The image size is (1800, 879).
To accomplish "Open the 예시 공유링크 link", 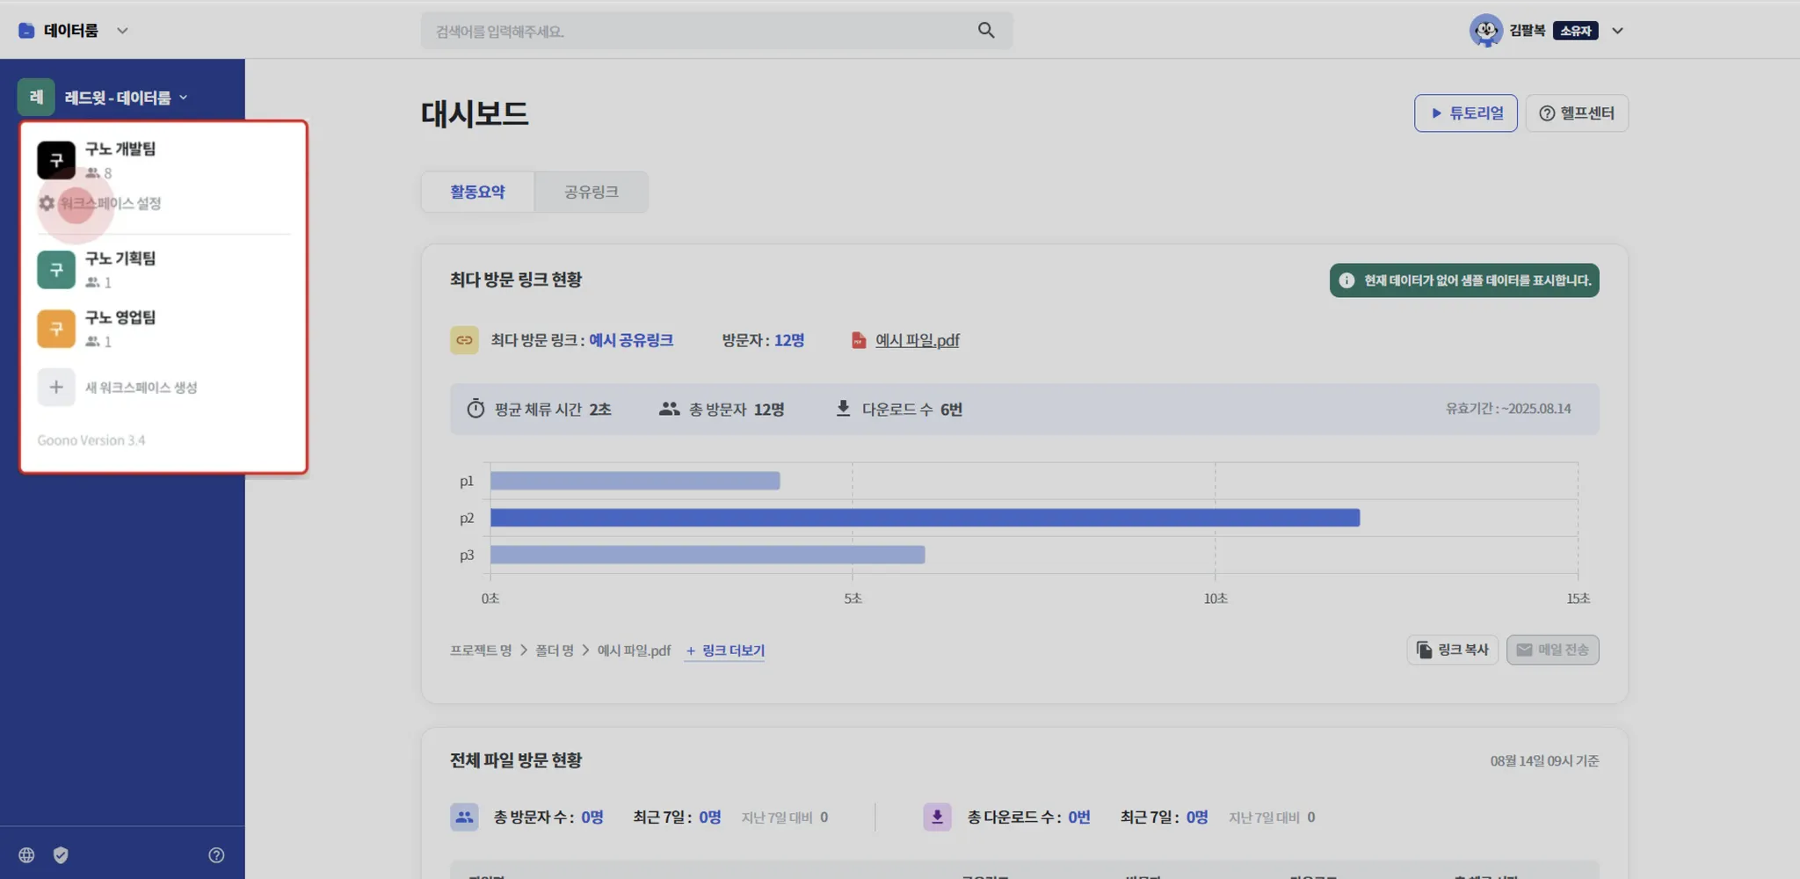I will coord(631,340).
